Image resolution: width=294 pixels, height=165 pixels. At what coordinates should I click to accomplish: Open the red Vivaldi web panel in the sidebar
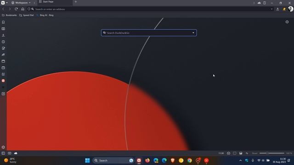[3, 81]
